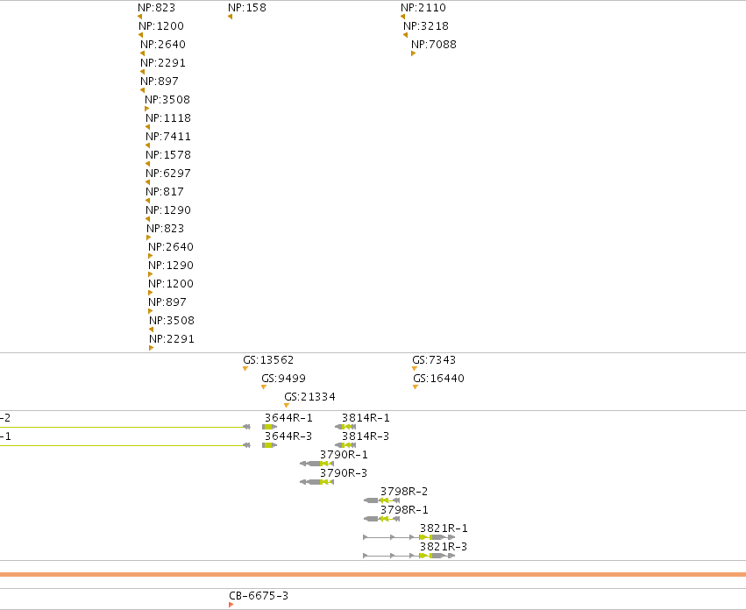
Task: Click the long intron line of transcript -1
Action: pos(122,445)
